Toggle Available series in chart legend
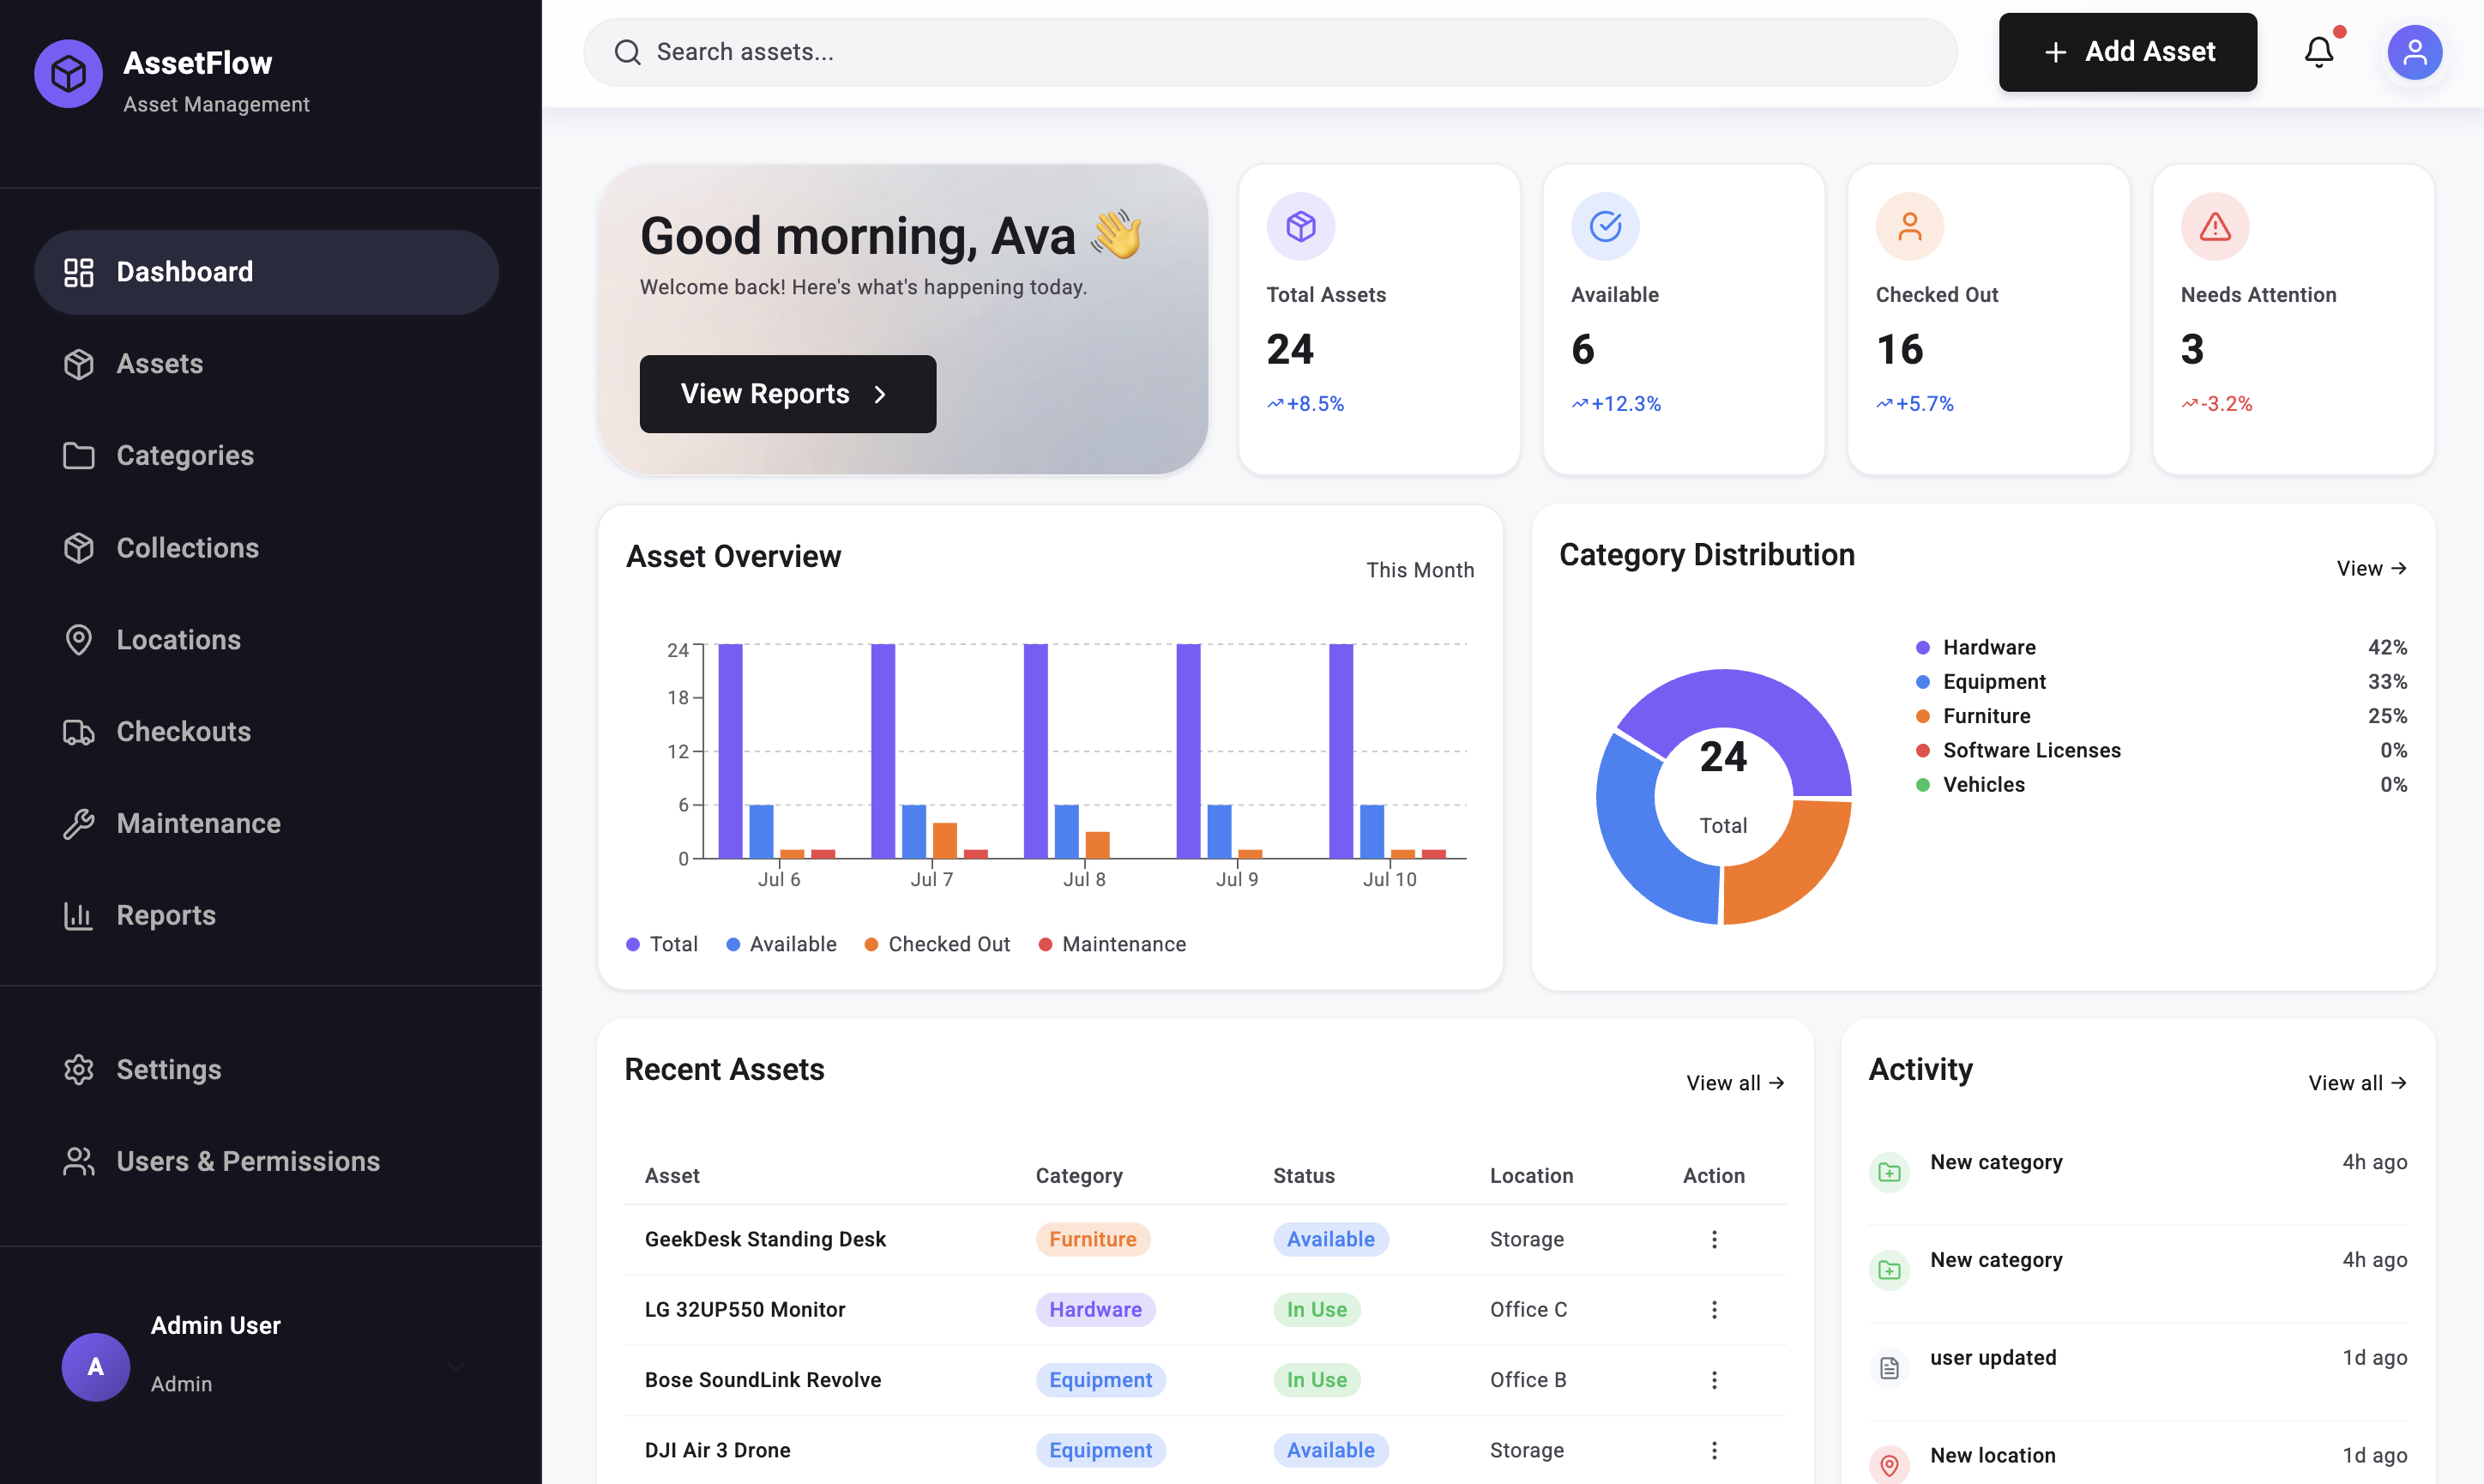The image size is (2484, 1484). 781,944
